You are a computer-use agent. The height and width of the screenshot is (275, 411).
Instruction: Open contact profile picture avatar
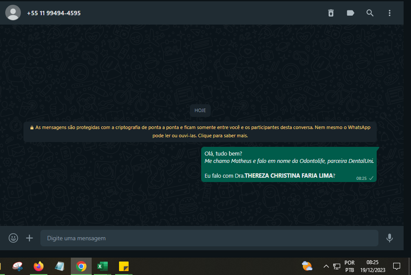coord(13,13)
